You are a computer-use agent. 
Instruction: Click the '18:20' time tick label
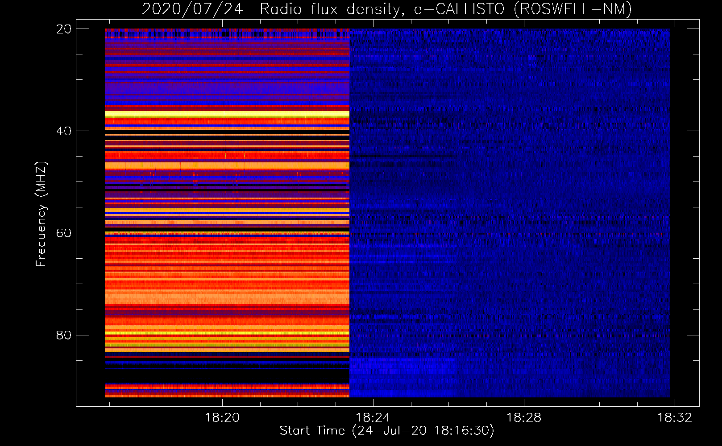(x=222, y=418)
